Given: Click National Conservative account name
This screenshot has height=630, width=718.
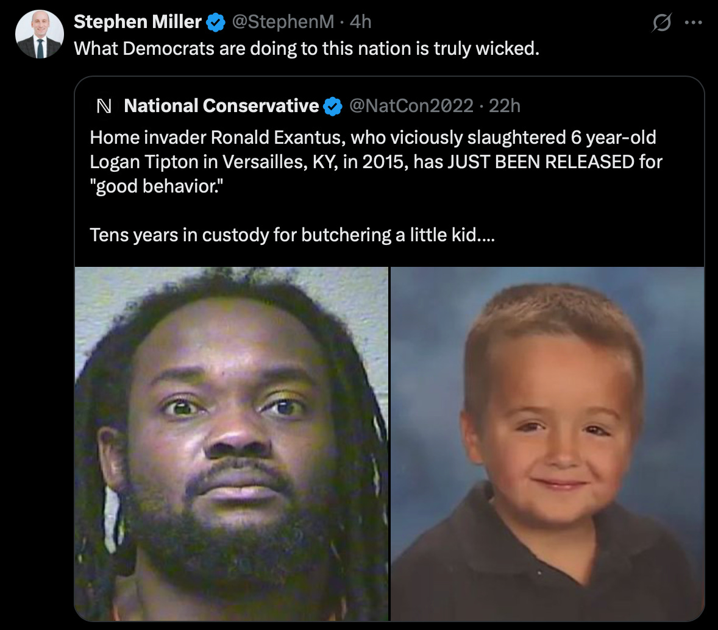Looking at the screenshot, I should [x=221, y=106].
